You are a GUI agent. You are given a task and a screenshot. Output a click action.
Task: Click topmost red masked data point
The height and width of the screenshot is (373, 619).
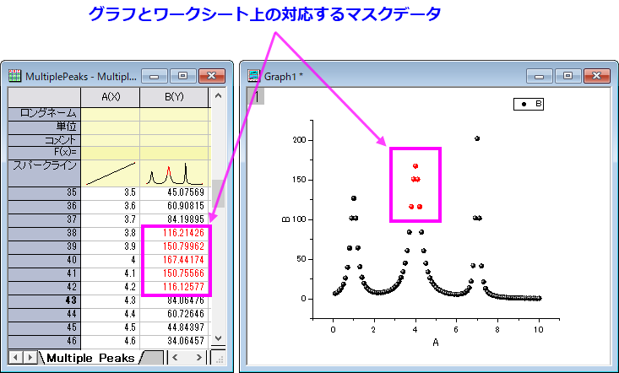[415, 166]
